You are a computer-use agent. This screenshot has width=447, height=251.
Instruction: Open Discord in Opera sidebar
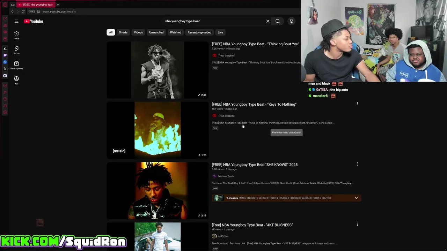click(x=5, y=76)
